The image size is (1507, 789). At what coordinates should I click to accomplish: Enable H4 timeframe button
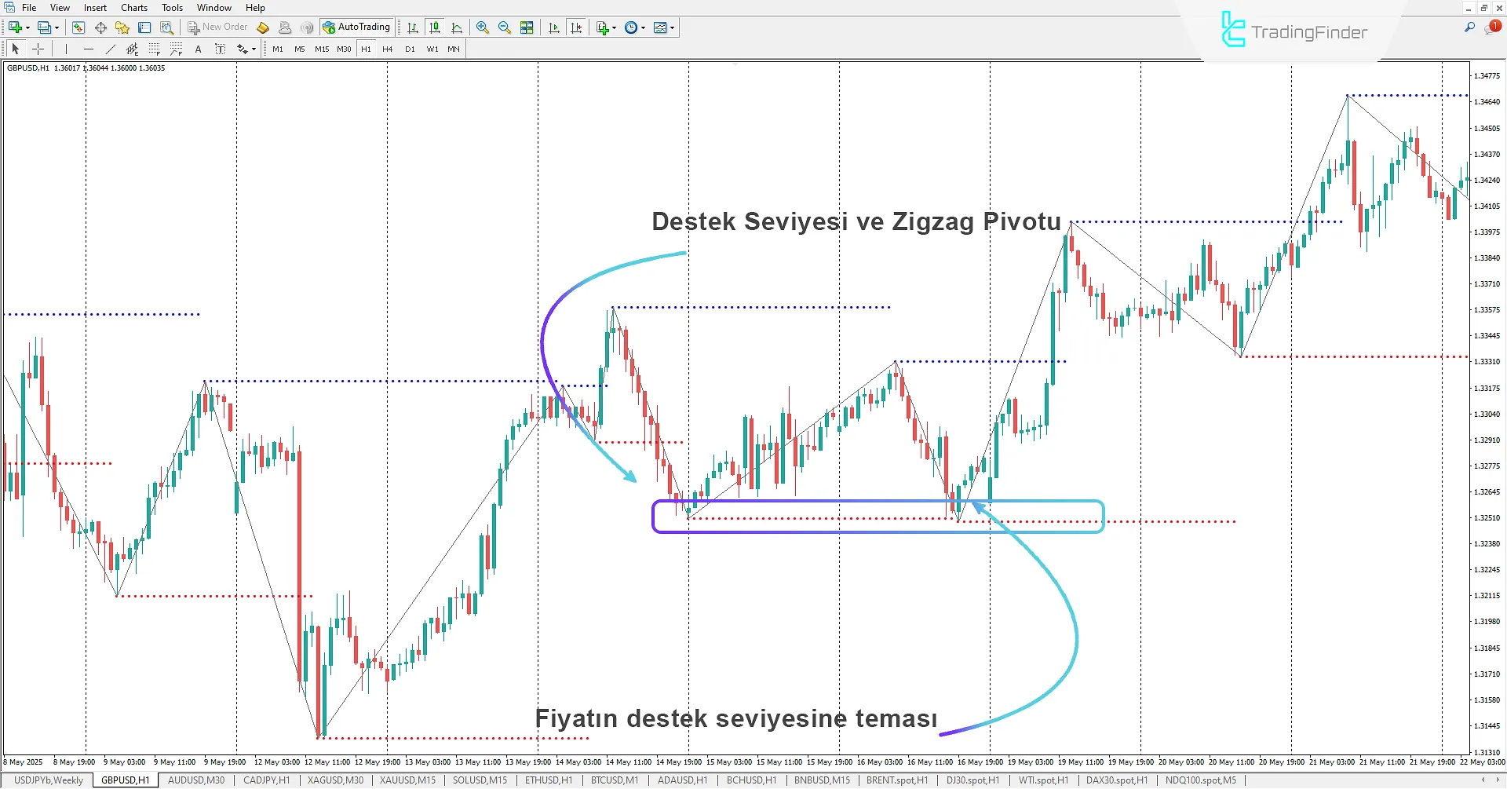coord(387,48)
